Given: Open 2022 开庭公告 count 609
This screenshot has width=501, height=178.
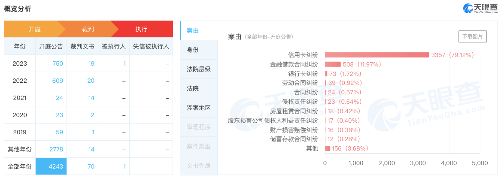Looking at the screenshot, I should (58, 81).
